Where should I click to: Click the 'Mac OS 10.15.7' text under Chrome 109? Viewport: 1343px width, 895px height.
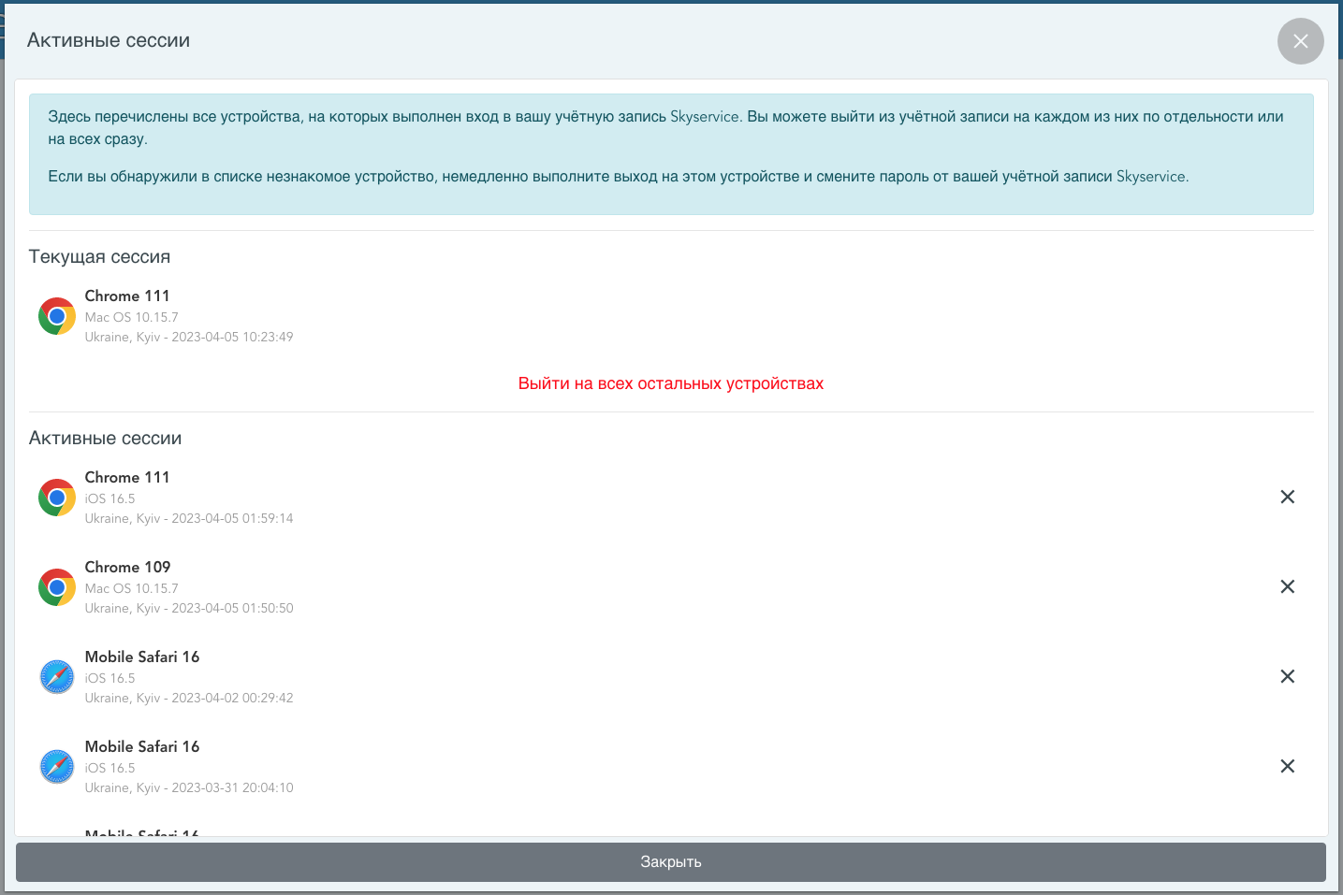tap(131, 588)
